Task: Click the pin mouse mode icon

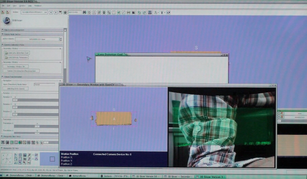Action: (x=162, y=13)
